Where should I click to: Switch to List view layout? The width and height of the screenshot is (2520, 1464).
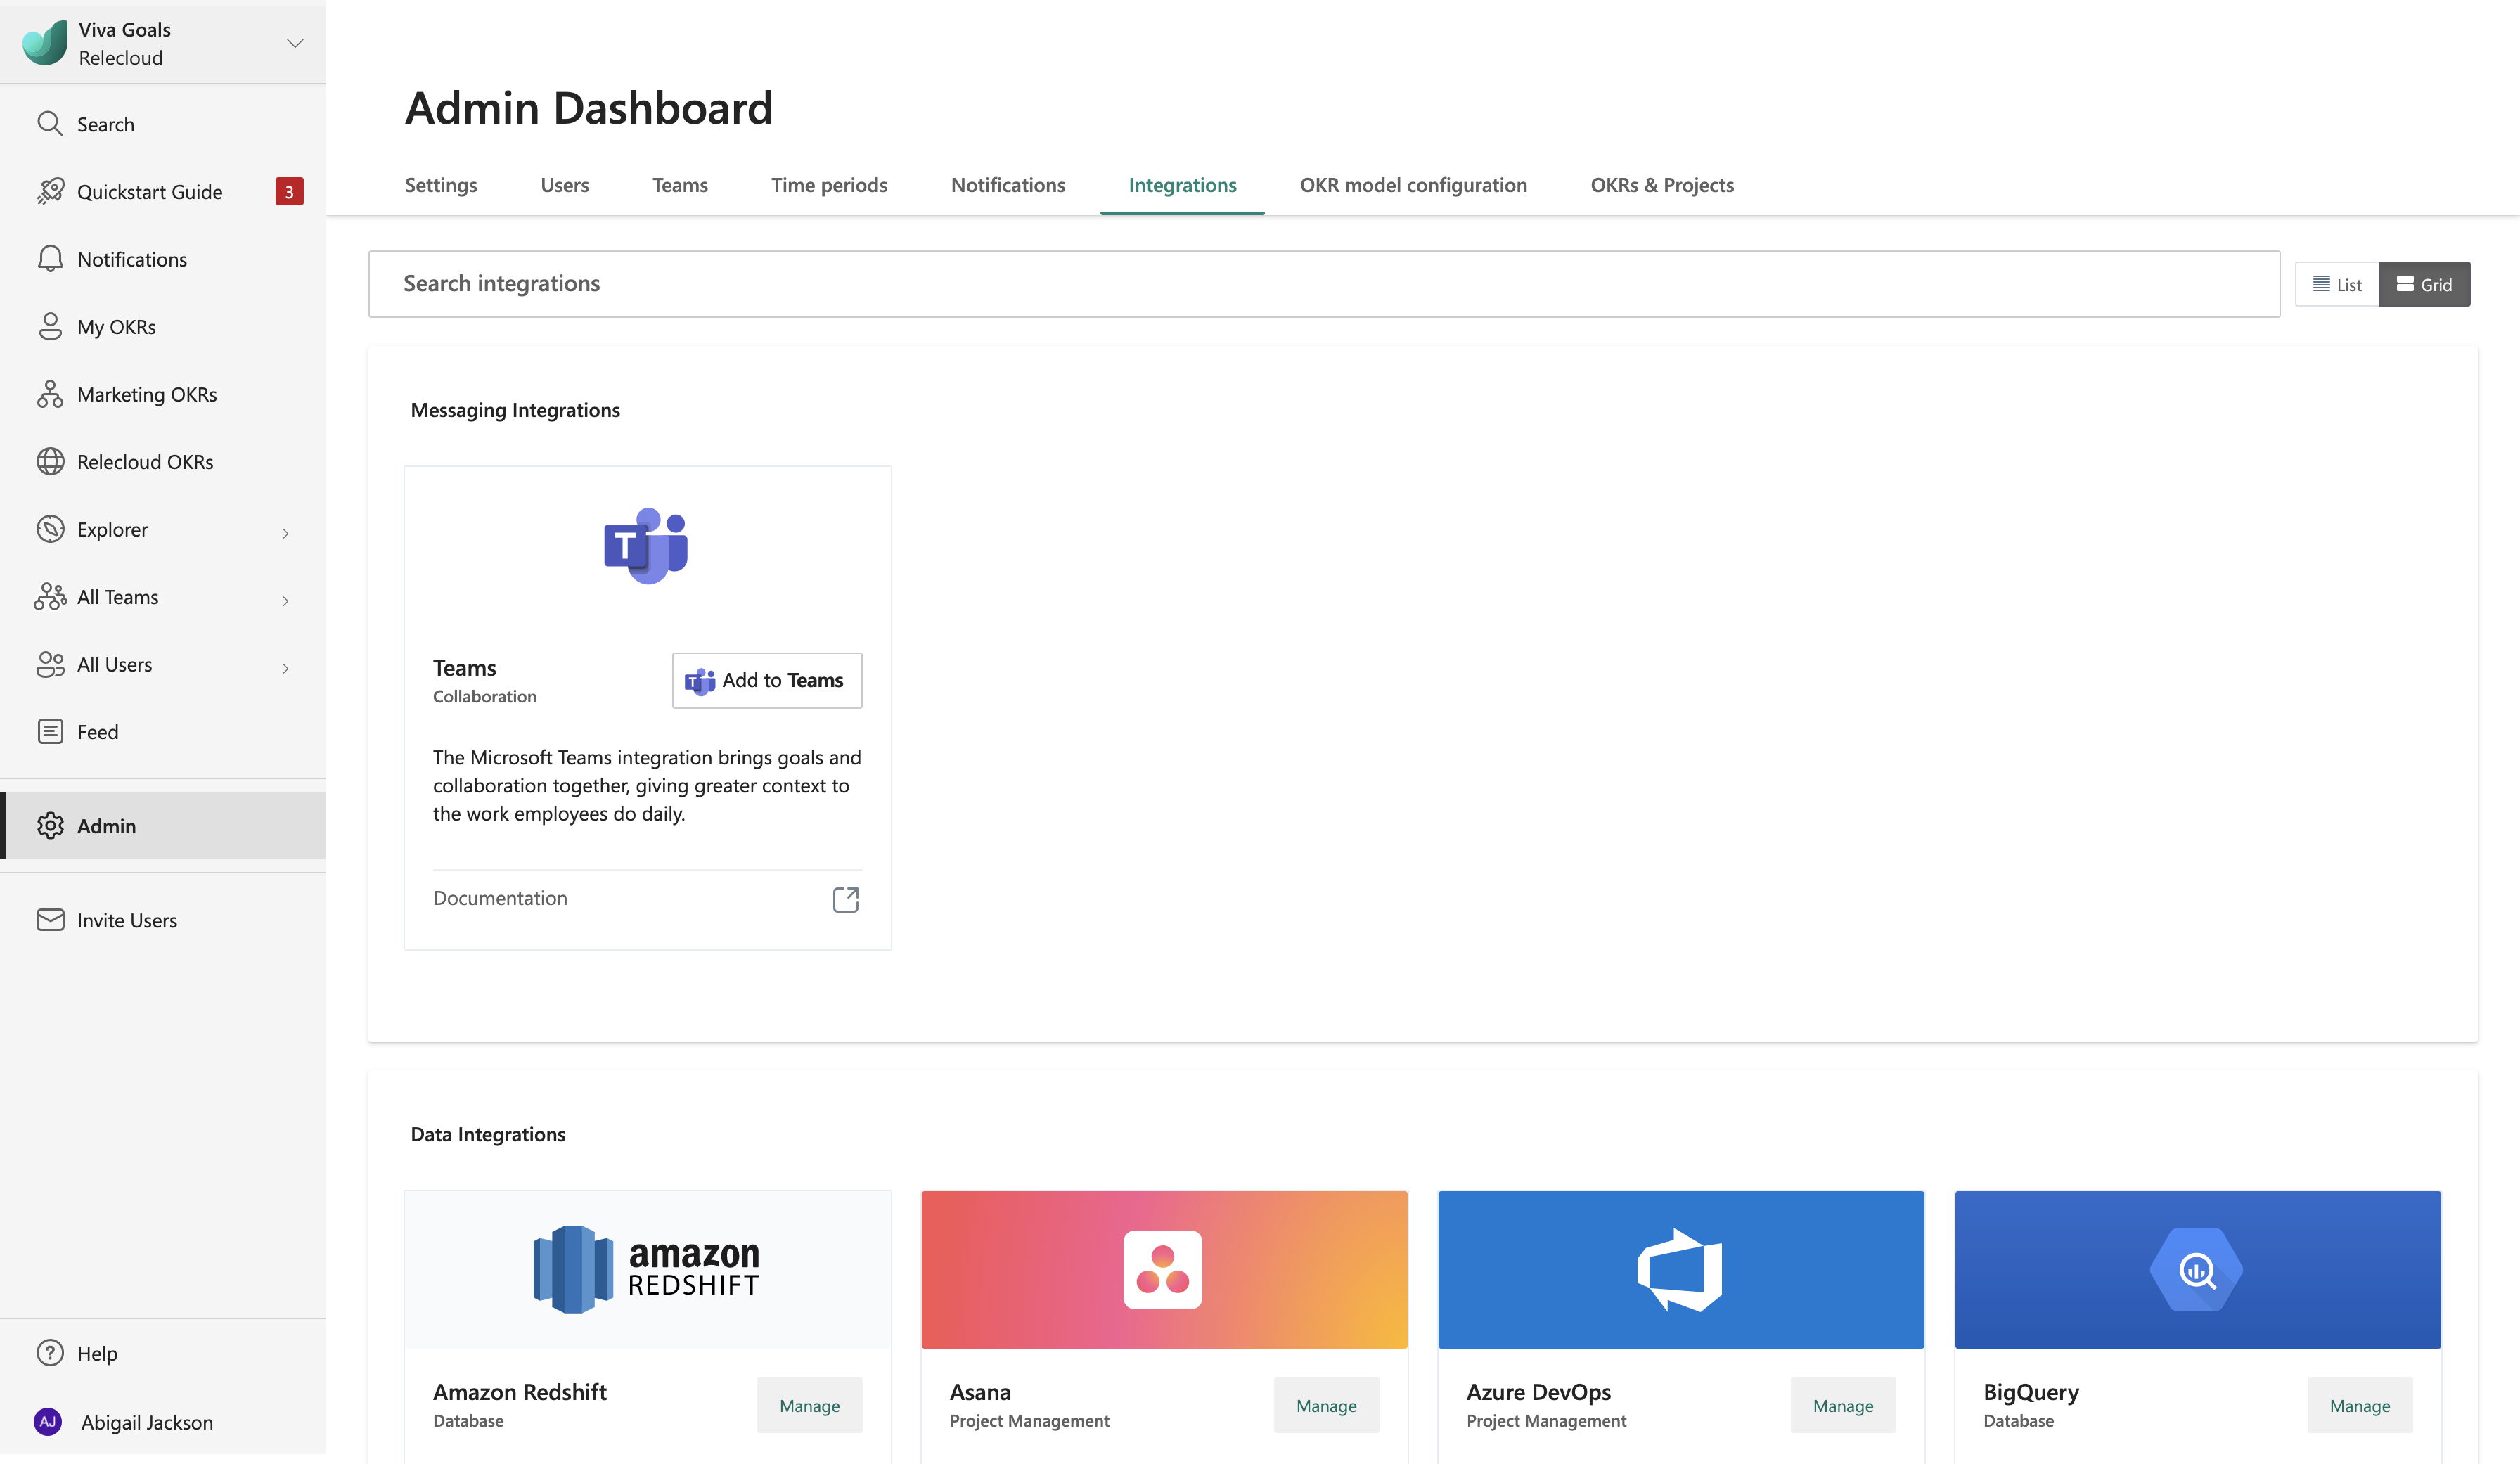click(x=2337, y=283)
